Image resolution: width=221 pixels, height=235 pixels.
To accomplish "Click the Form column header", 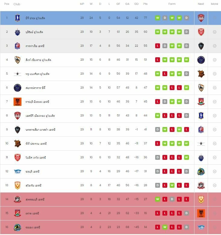I will 172,4.
